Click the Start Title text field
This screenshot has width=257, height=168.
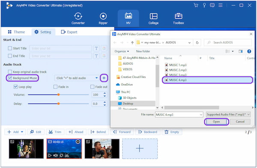pos(60,48)
